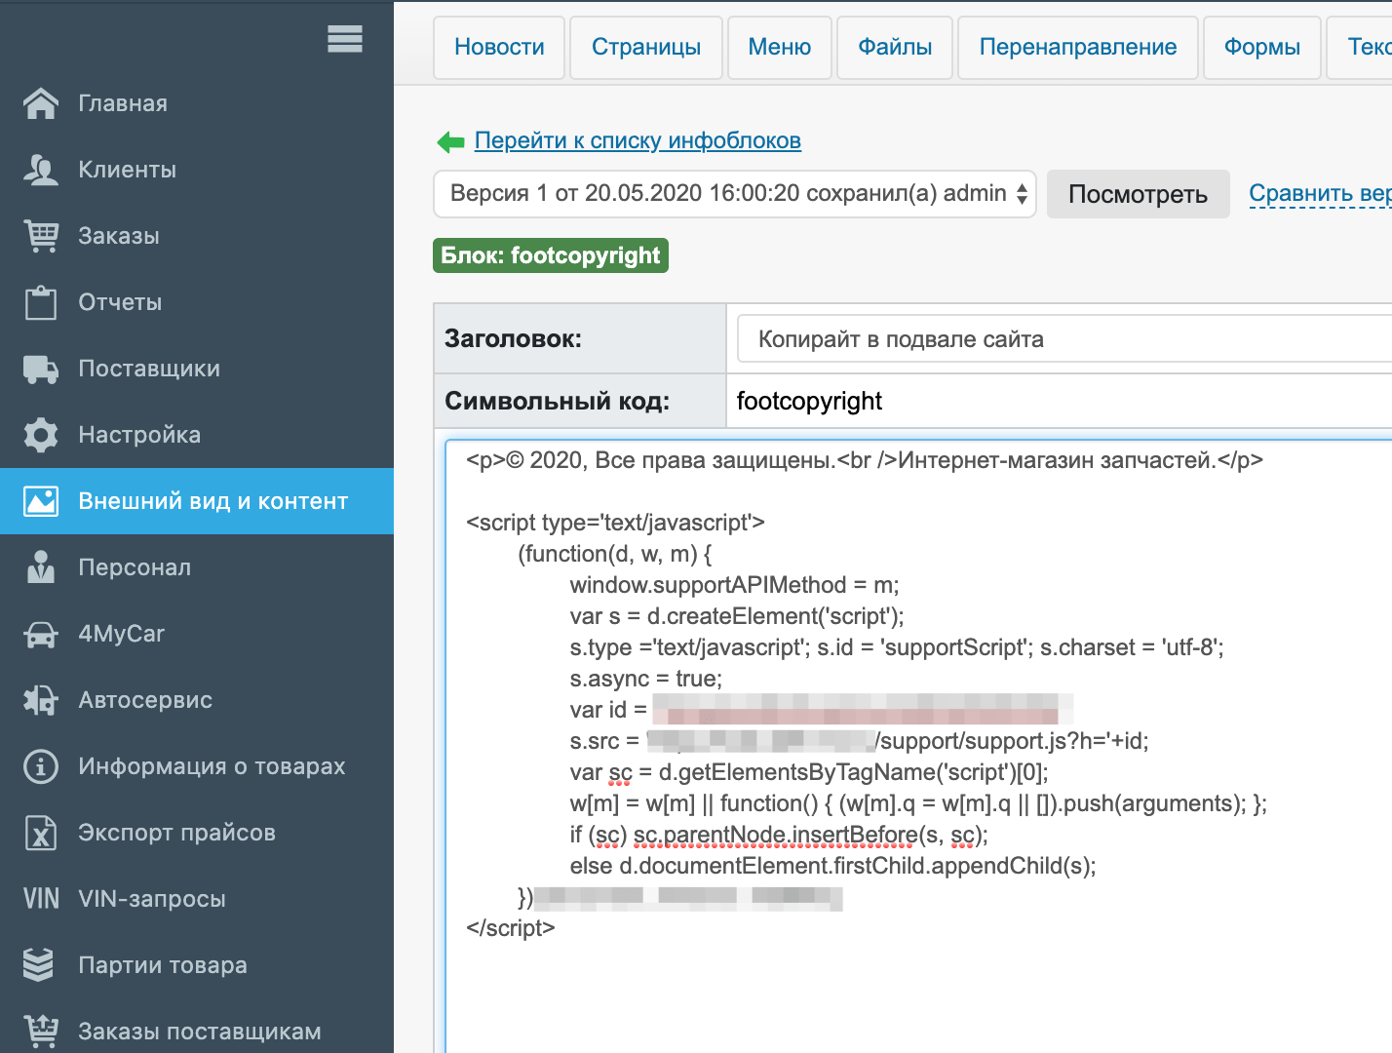
Task: Click the footcopyright symbol code value
Action: point(809,401)
